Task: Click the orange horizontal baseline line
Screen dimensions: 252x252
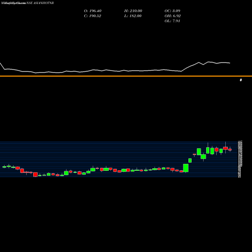Action: coord(126,76)
